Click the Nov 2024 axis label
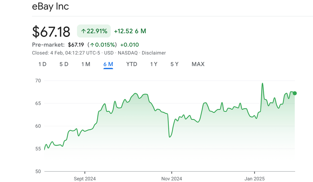The height and width of the screenshot is (182, 313). tap(171, 179)
